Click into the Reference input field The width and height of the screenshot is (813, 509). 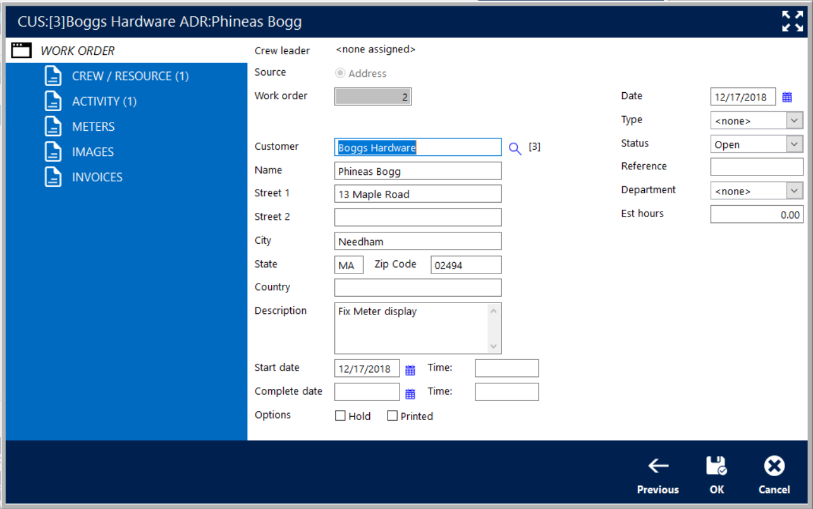[756, 167]
